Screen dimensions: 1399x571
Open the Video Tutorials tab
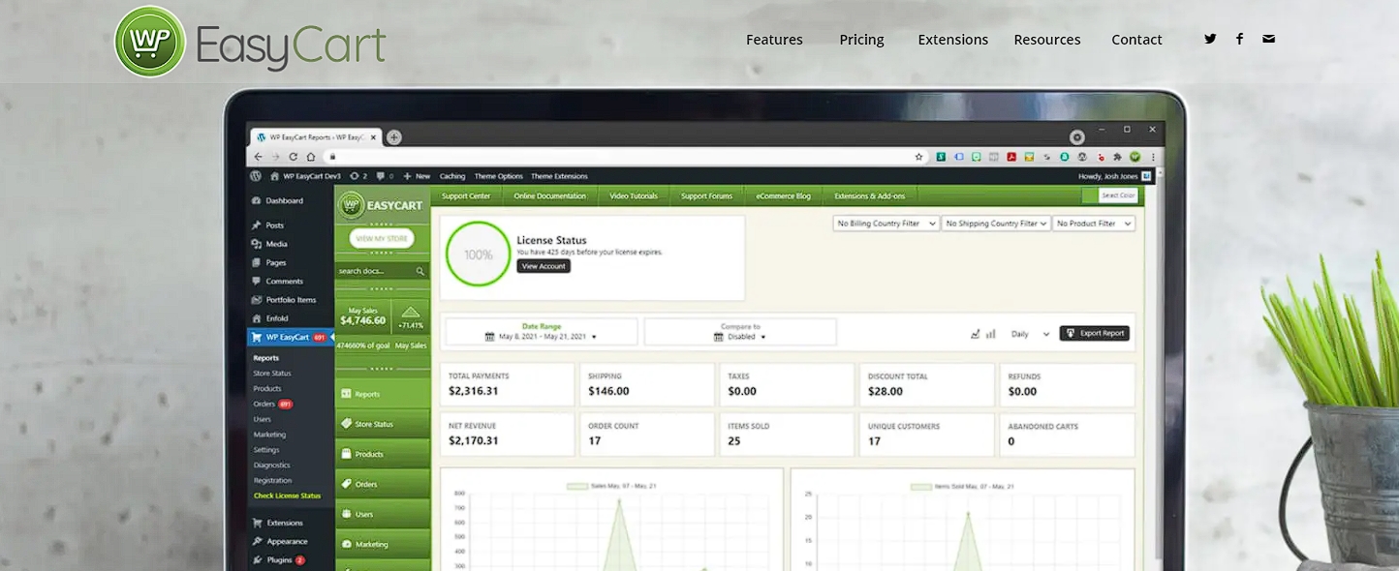coord(634,195)
